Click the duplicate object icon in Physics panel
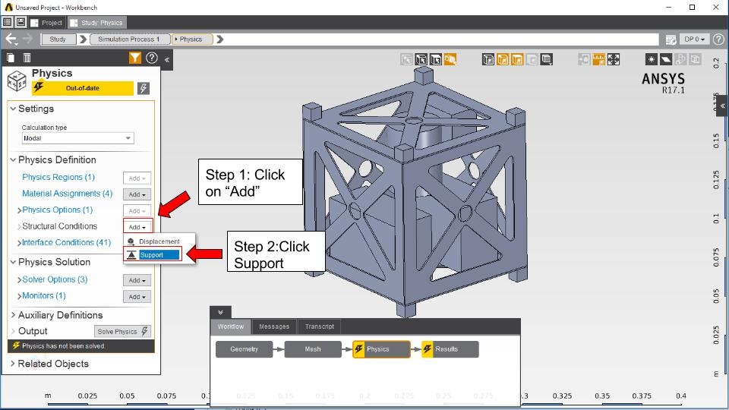The image size is (729, 410). (11, 58)
